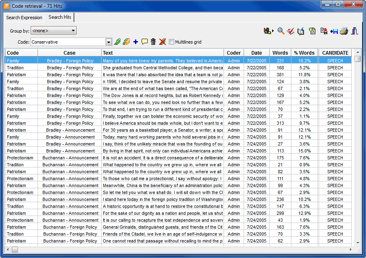This screenshot has height=258, width=366.
Task: Select the row 'General Grinalds, distinguished guests'
Action: tap(178, 227)
